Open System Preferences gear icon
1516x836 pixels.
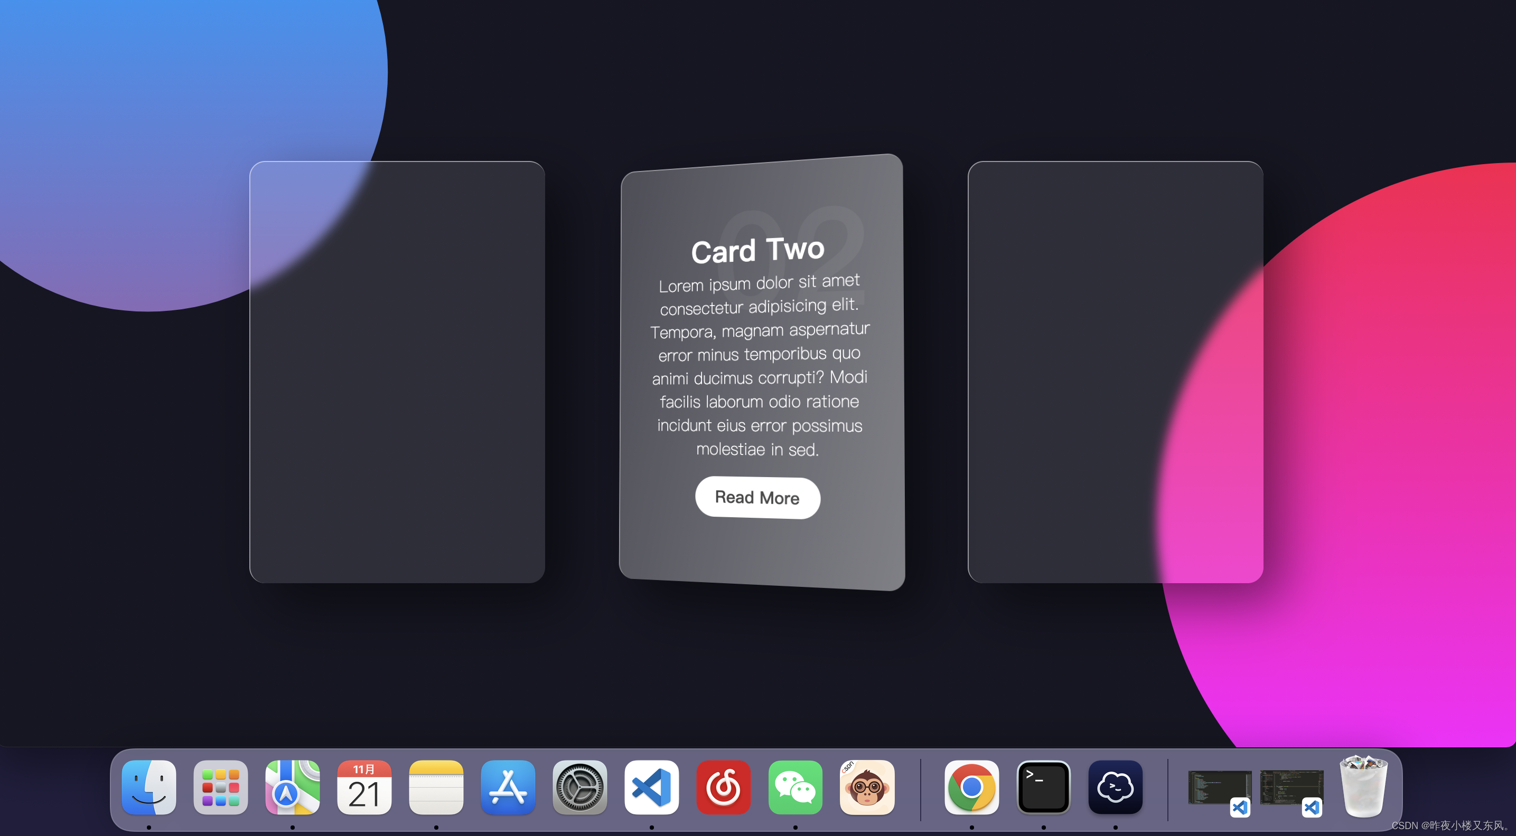579,787
